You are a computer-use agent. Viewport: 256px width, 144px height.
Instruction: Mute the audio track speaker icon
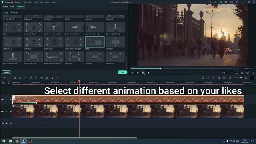point(11,123)
